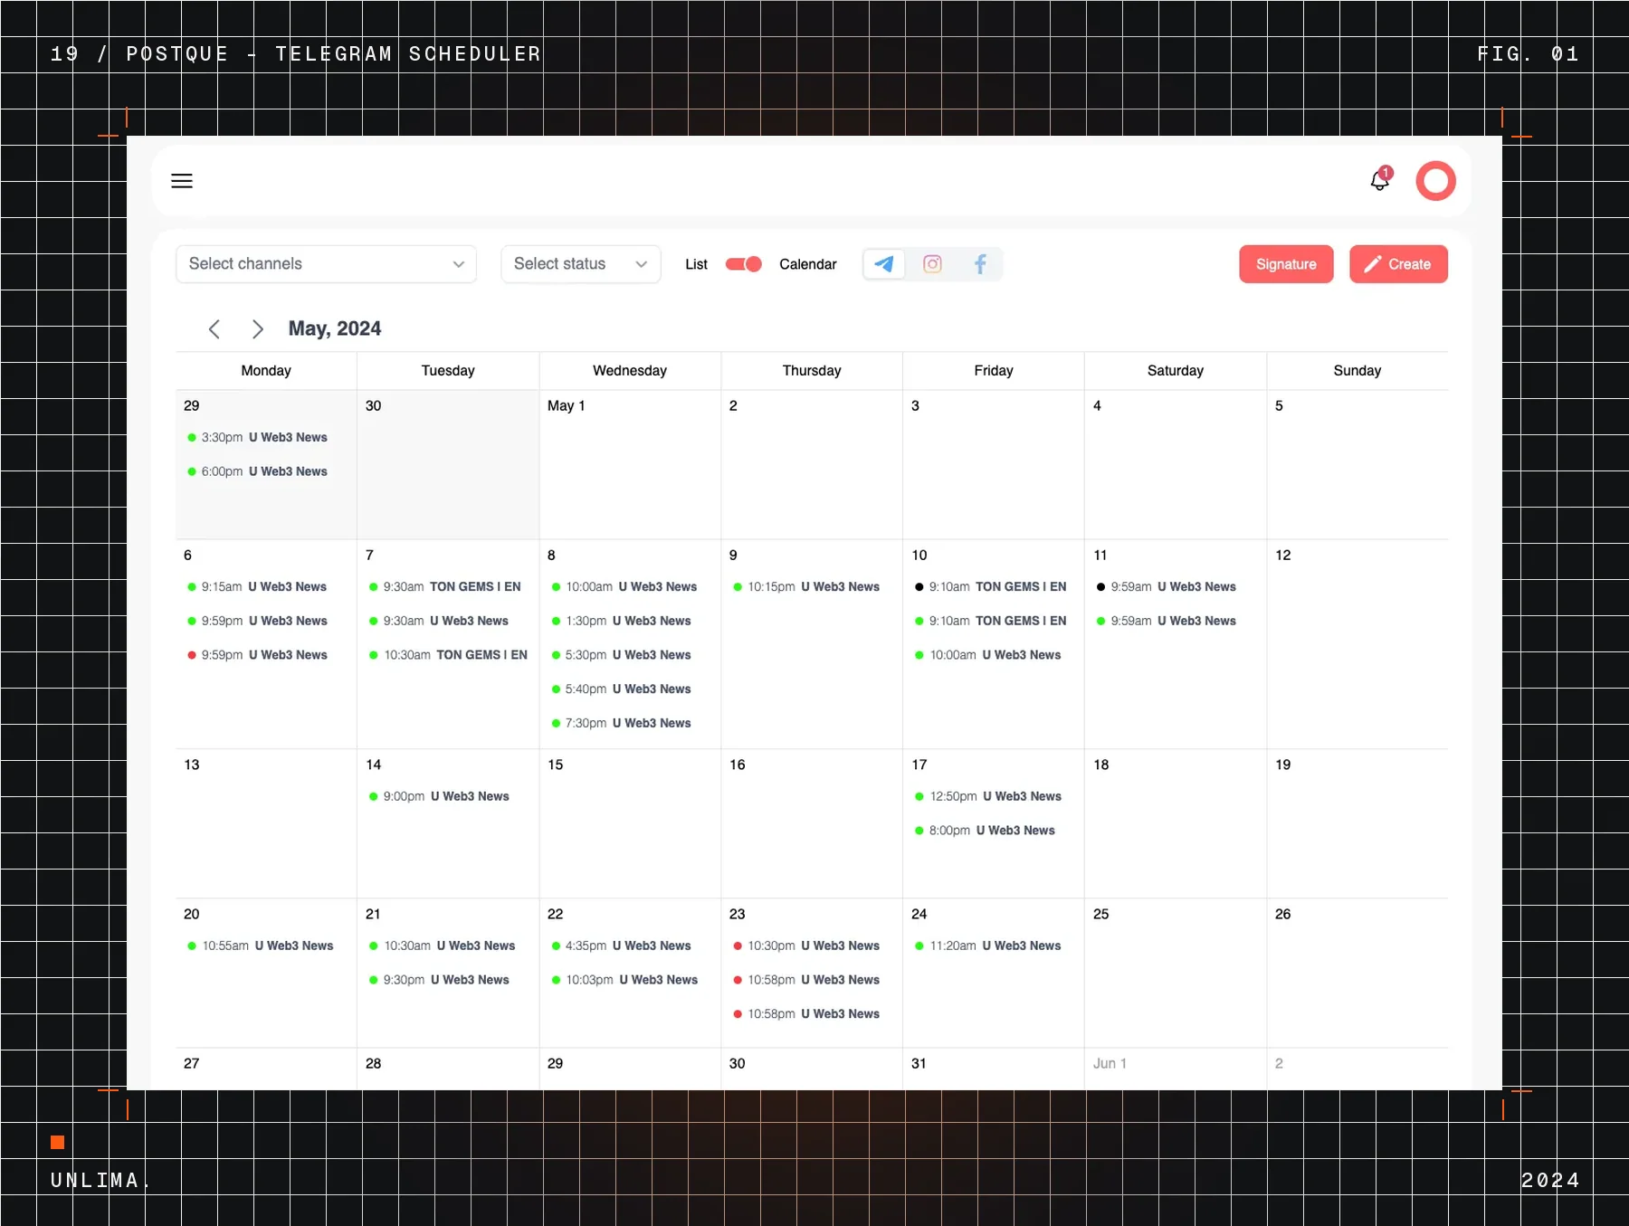This screenshot has height=1226, width=1629.
Task: Toggle List/Calendar view switch
Action: click(744, 264)
